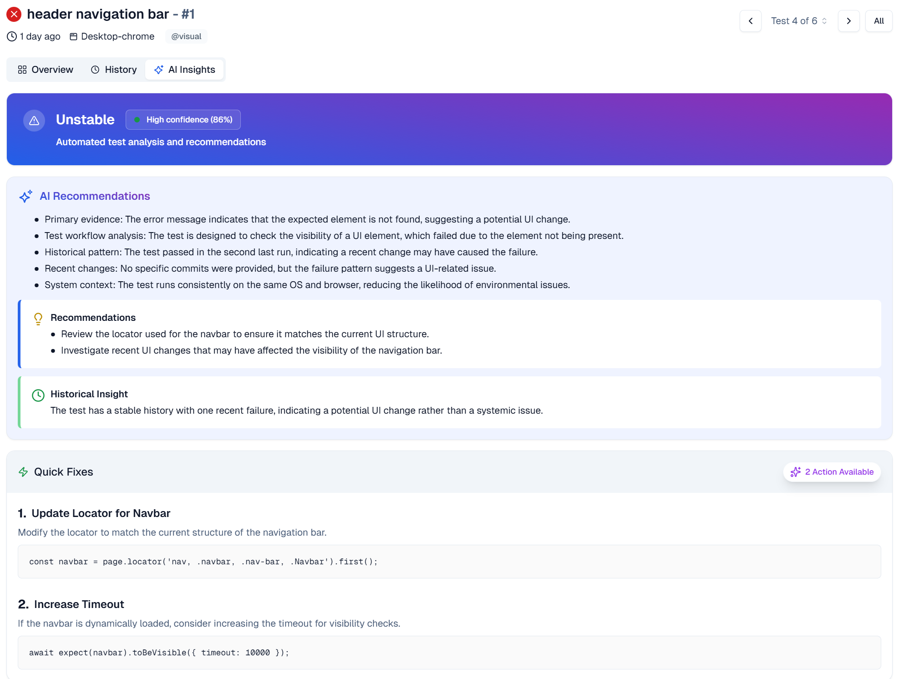Click the sparkle icon in the AI Insights tab
The height and width of the screenshot is (679, 899).
click(158, 70)
